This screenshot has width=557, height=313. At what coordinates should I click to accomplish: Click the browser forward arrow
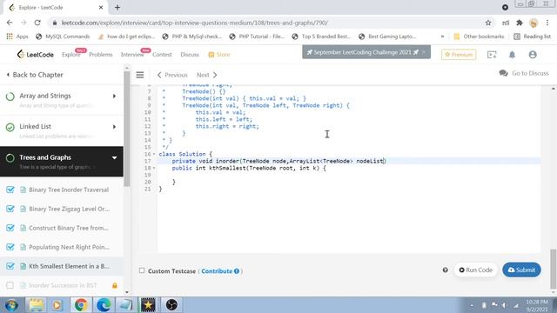[23, 23]
